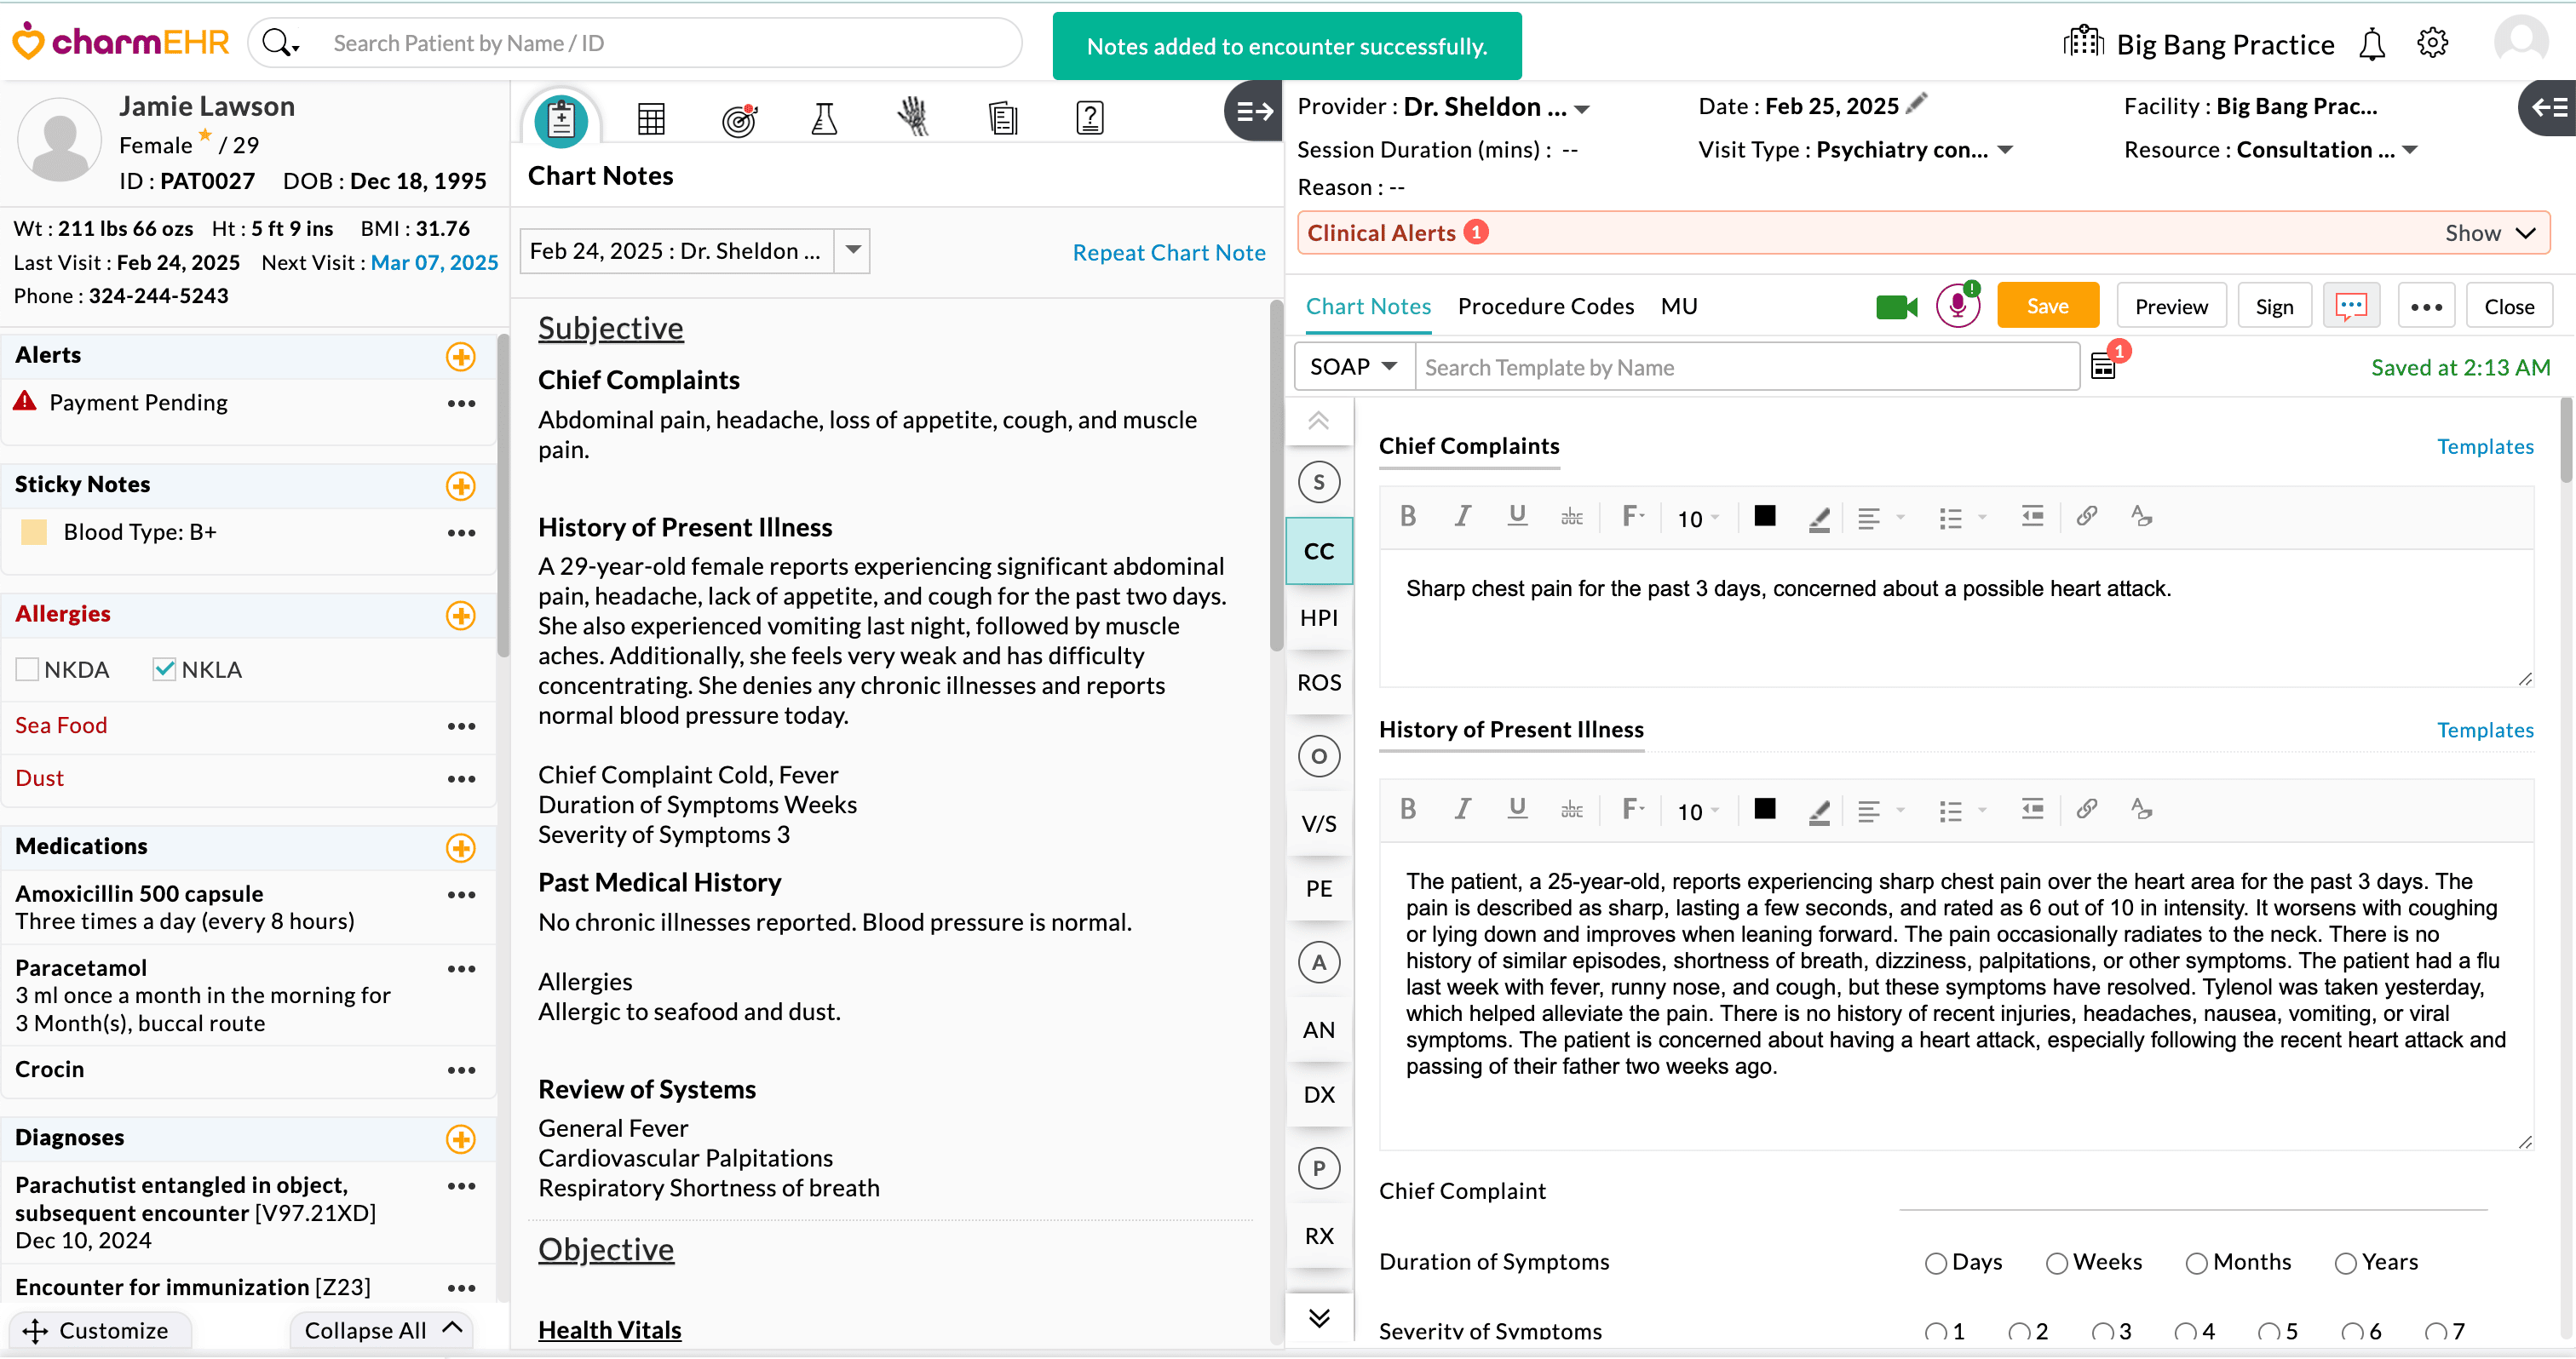Insert link in History of Present Illness toolbar
The width and height of the screenshot is (2576, 1359).
[x=2086, y=810]
